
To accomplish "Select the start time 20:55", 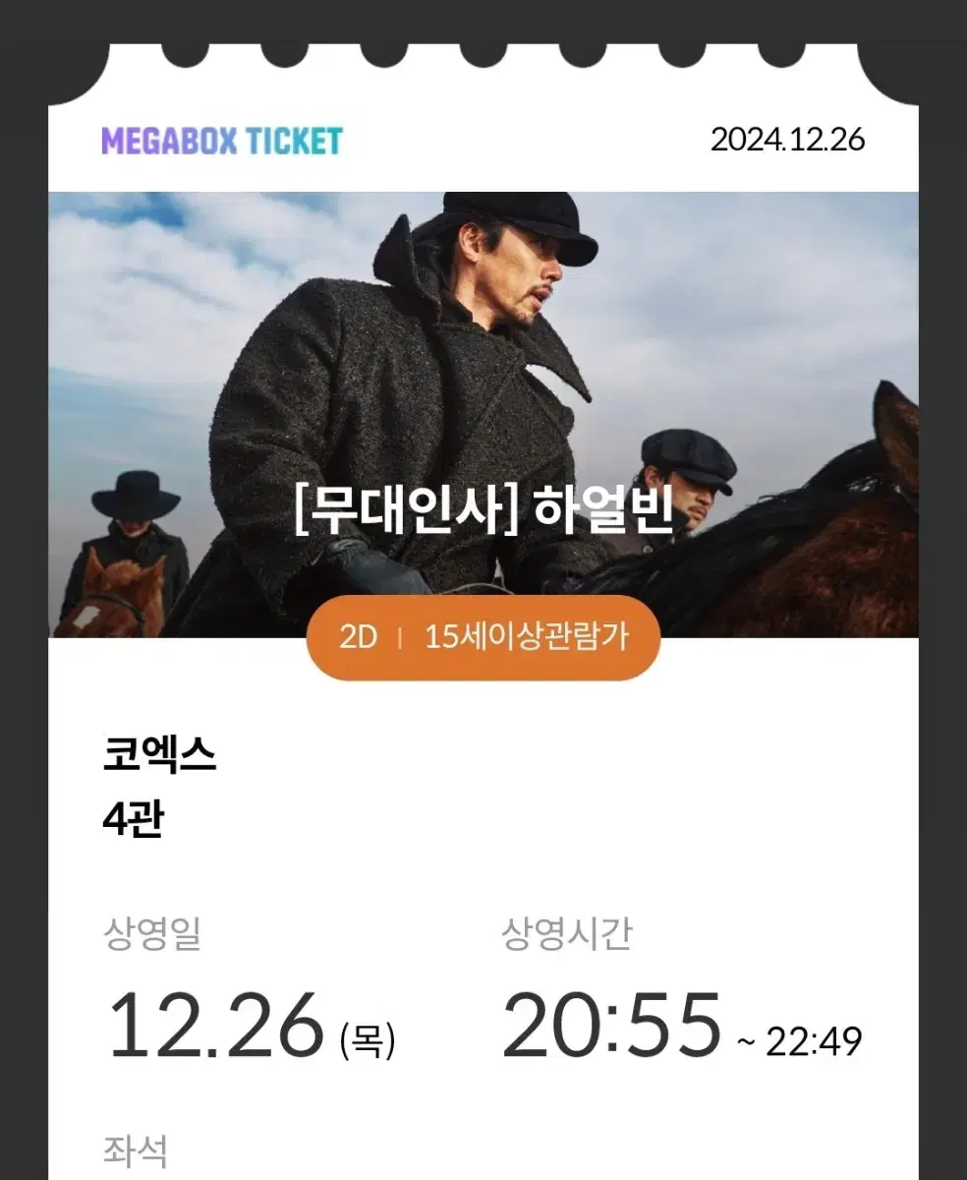I will [612, 1025].
